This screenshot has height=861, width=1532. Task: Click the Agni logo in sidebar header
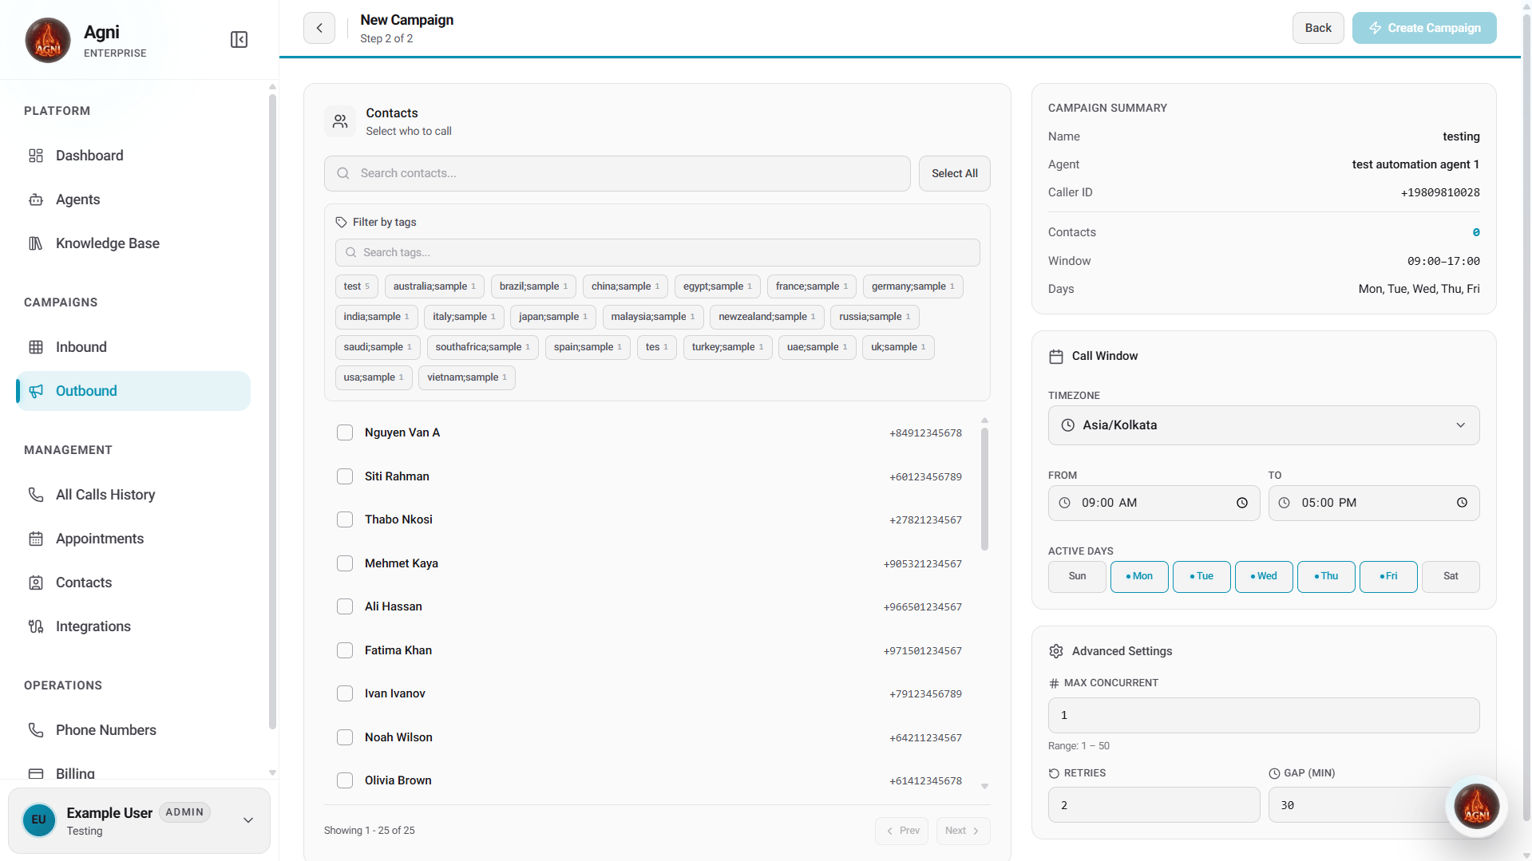pos(48,40)
